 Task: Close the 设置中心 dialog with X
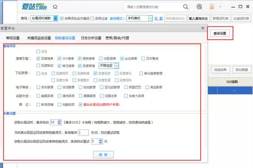tap(203, 28)
